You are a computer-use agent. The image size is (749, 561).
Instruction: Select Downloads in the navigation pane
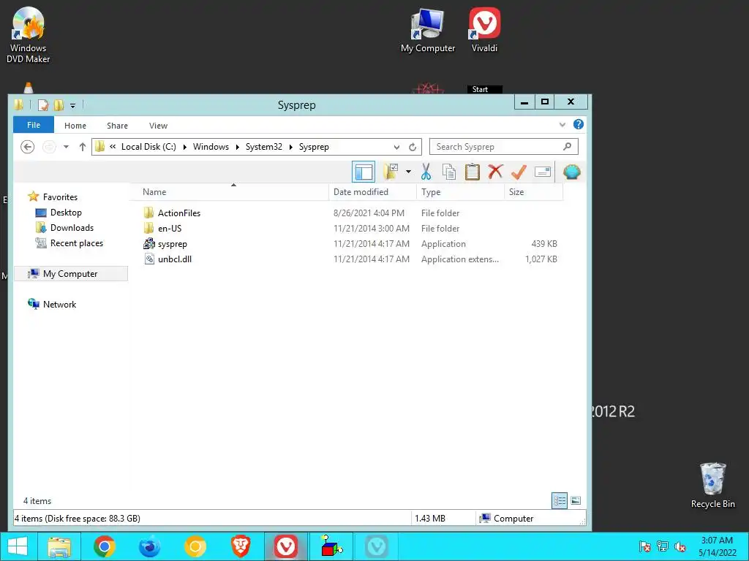(72, 228)
